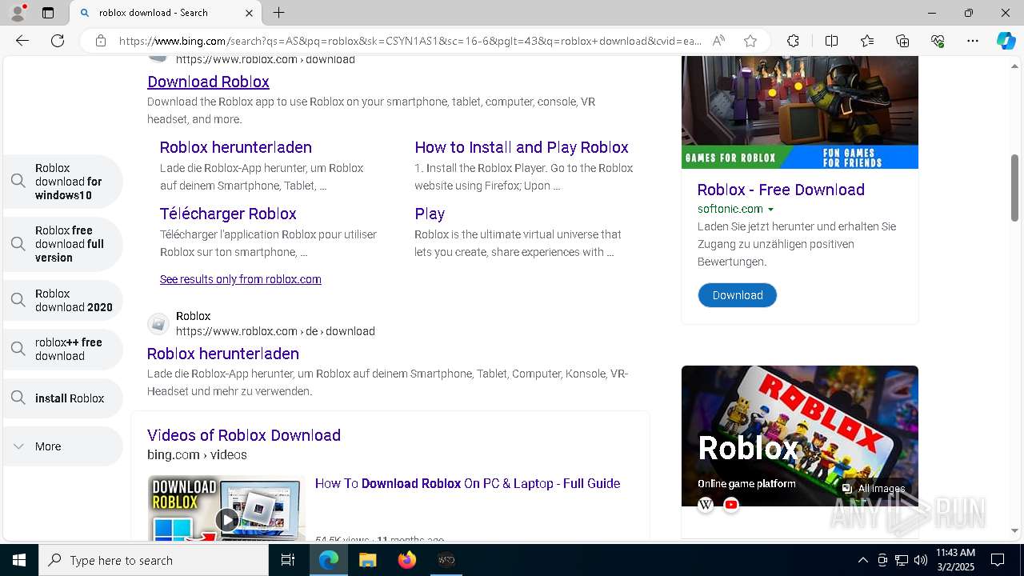1024x576 pixels.
Task: Open File Explorer from taskbar
Action: [x=367, y=560]
